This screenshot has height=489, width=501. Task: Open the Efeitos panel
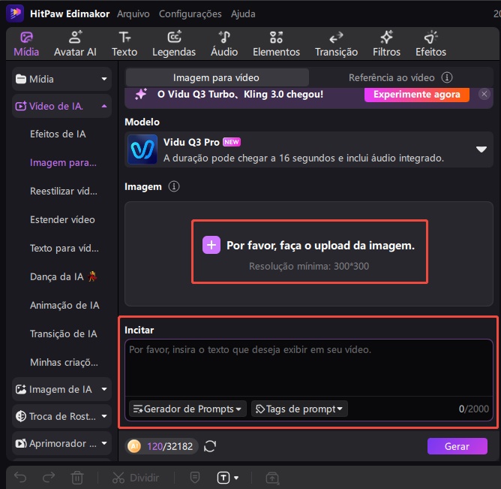(430, 44)
